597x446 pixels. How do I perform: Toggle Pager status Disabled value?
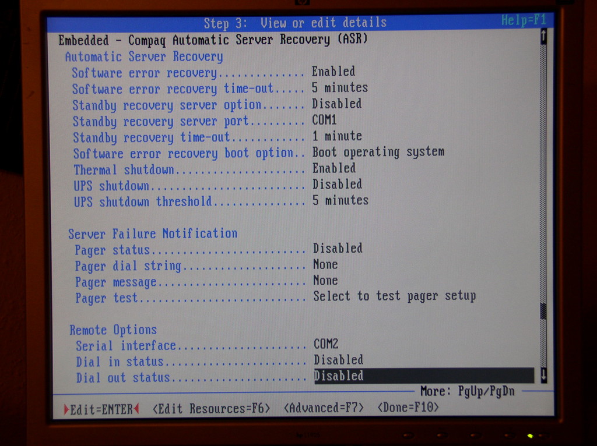tap(337, 249)
